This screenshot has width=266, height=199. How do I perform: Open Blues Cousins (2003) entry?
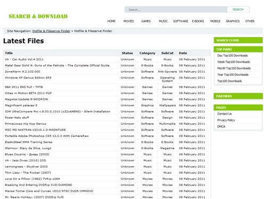27,154
